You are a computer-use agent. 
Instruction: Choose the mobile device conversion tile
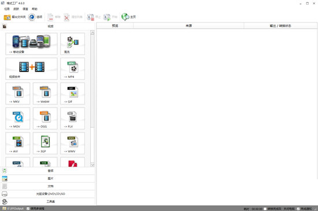pyautogui.click(x=31, y=44)
